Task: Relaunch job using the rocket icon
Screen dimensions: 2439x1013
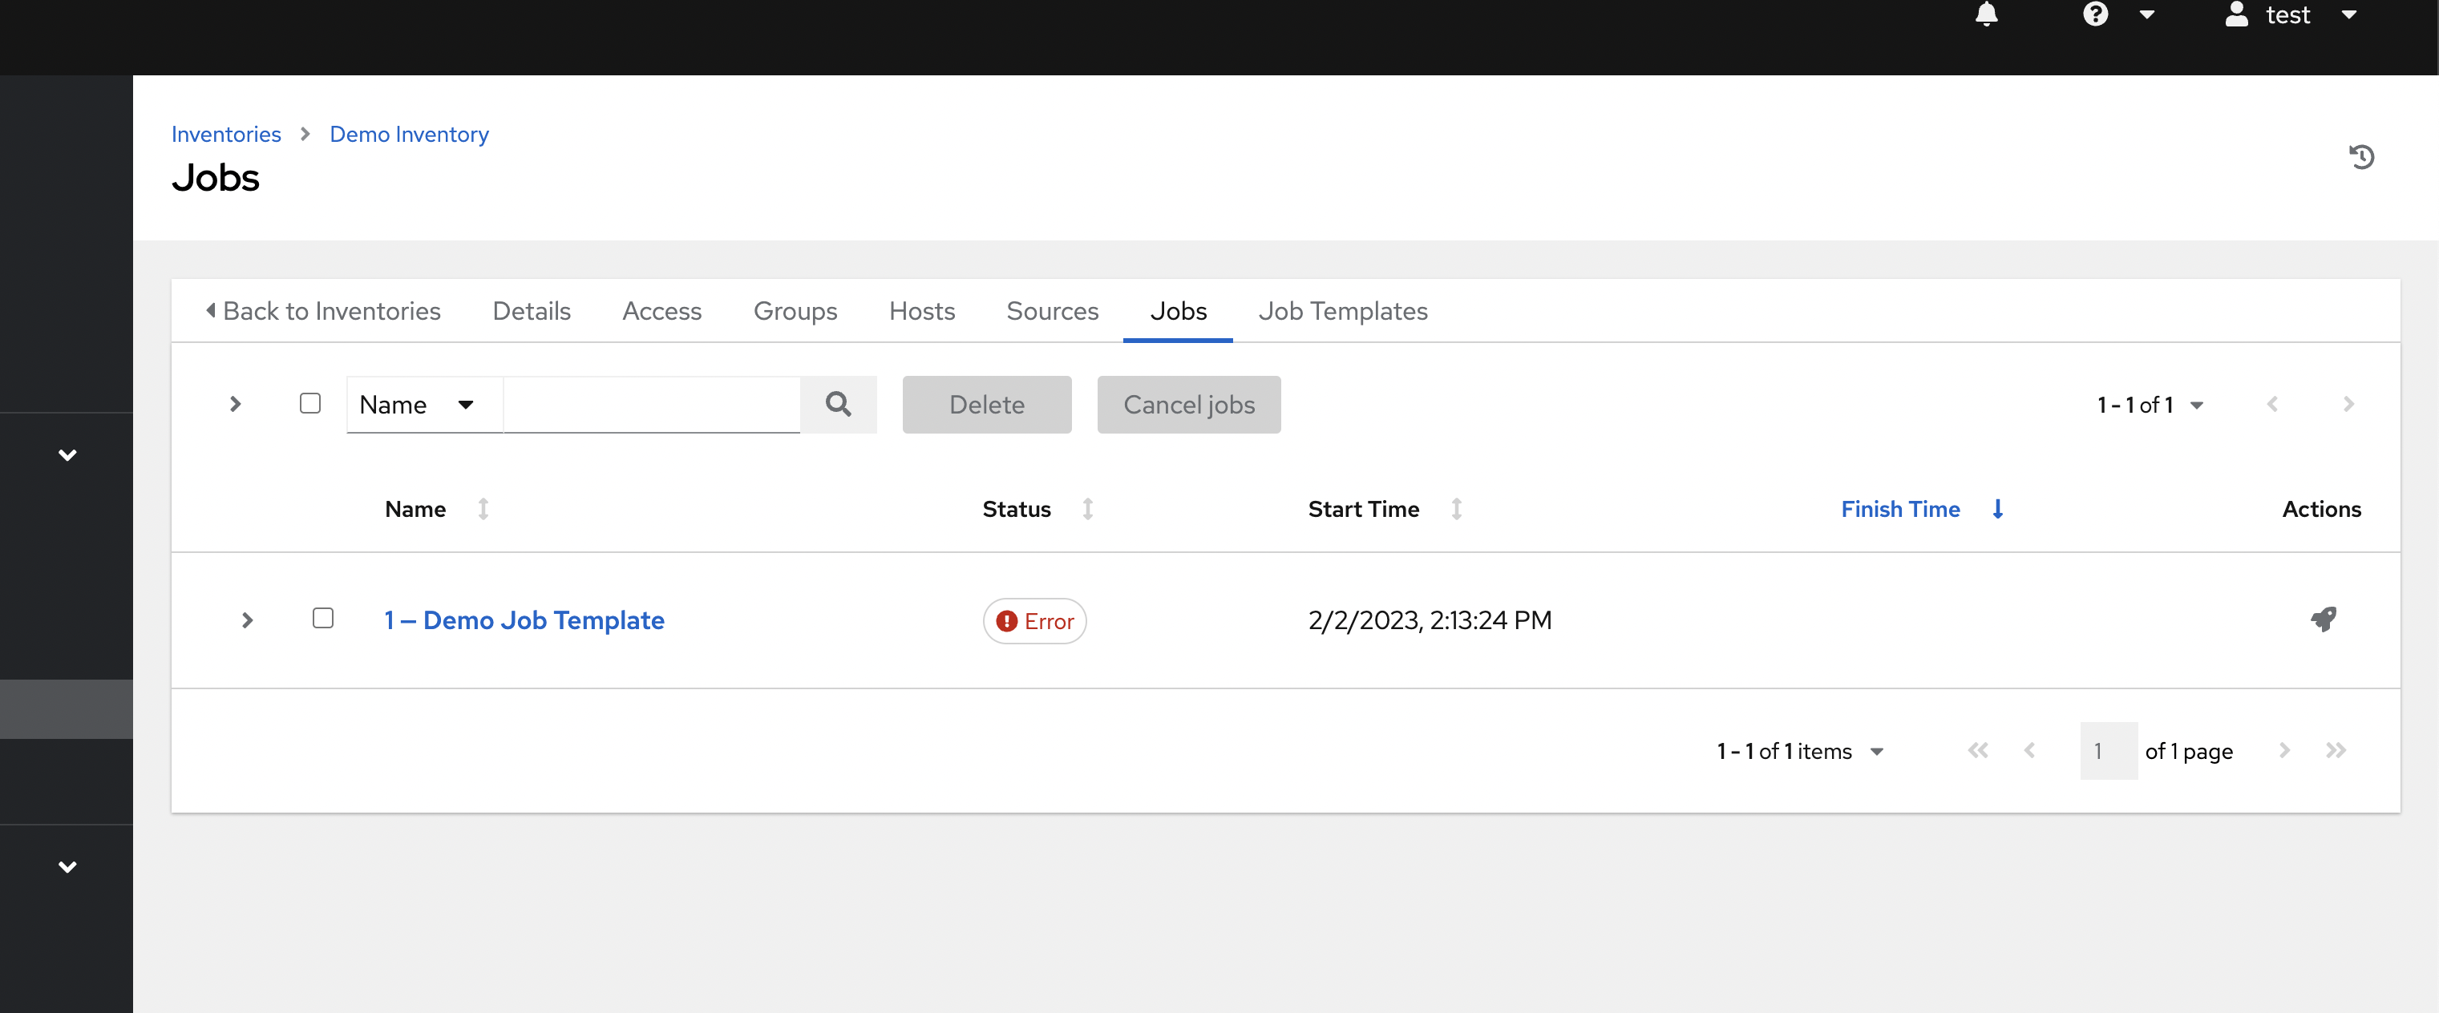Action: click(2323, 620)
